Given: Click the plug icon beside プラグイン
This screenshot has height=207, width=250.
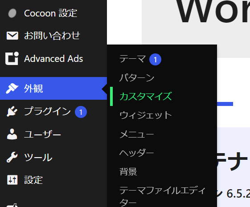Looking at the screenshot, I should click(x=12, y=111).
